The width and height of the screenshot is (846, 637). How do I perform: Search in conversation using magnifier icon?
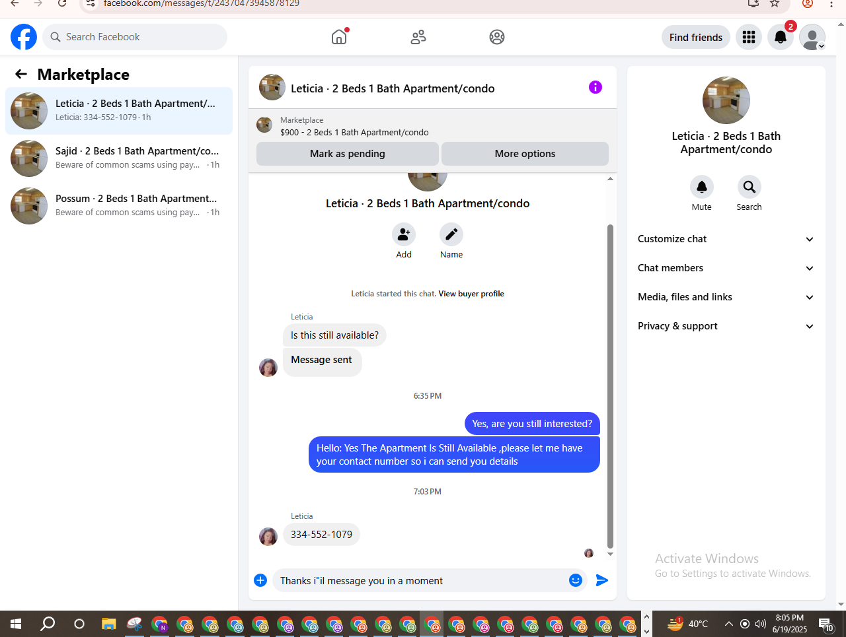(750, 187)
